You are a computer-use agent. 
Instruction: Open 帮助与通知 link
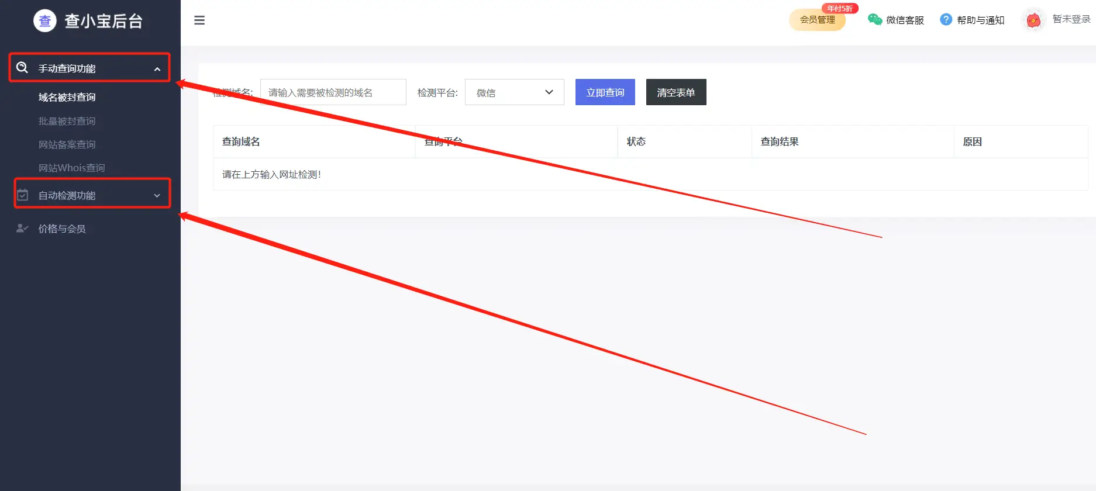click(x=981, y=20)
